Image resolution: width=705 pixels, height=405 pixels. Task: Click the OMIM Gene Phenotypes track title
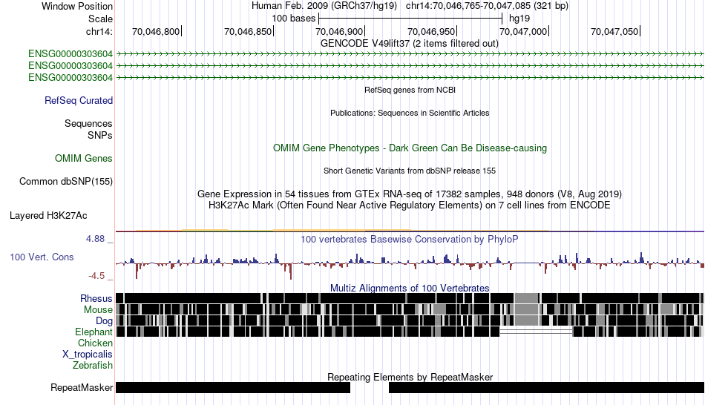tap(410, 148)
